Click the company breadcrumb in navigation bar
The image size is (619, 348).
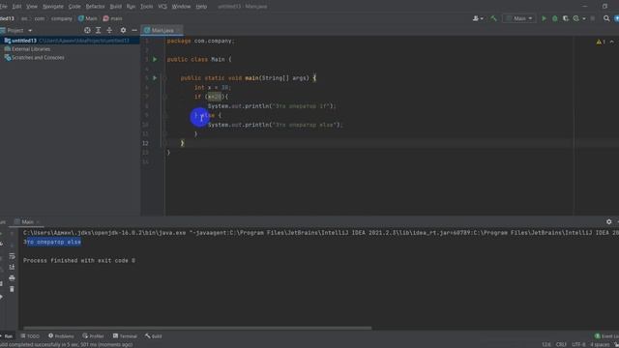62,18
